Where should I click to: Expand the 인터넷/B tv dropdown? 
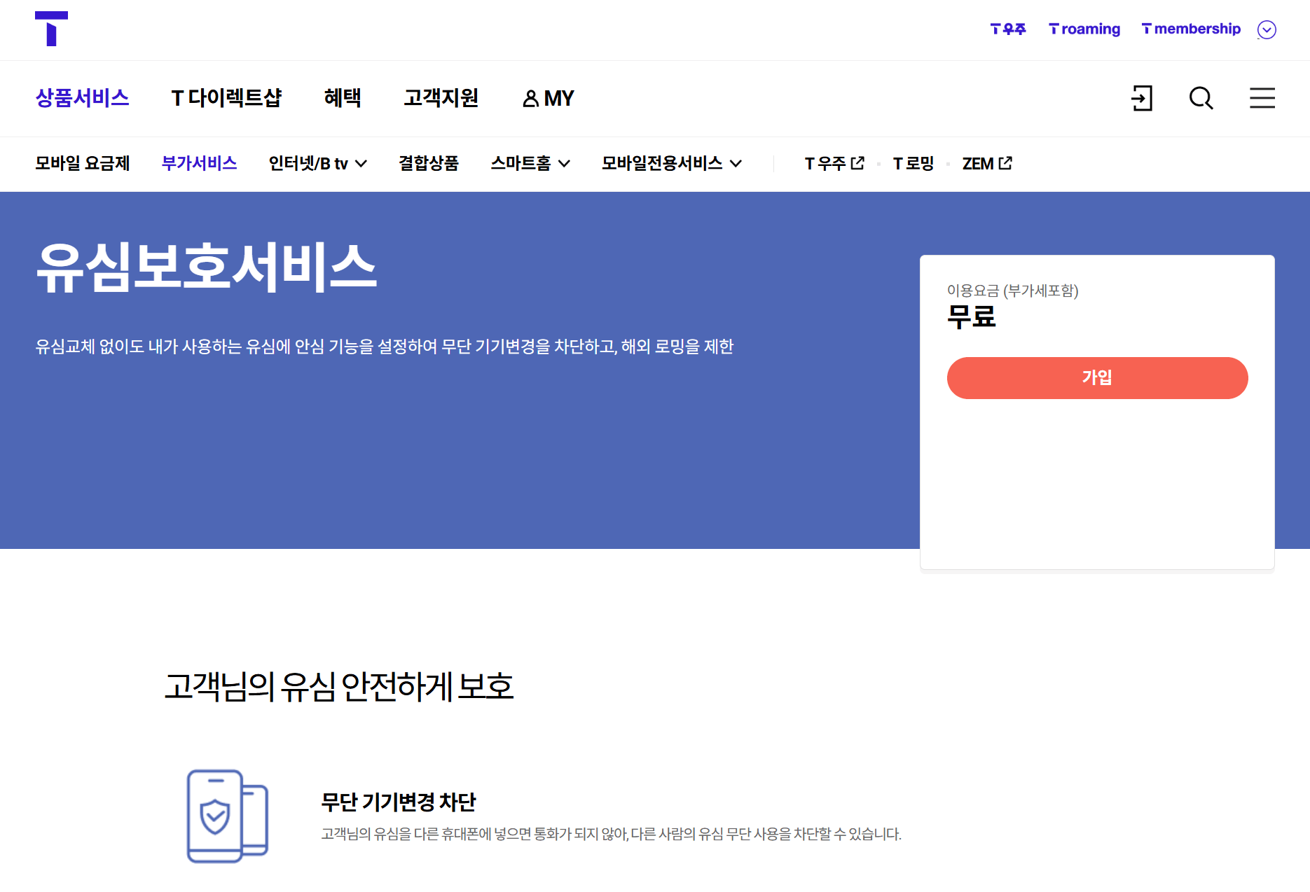pos(362,163)
